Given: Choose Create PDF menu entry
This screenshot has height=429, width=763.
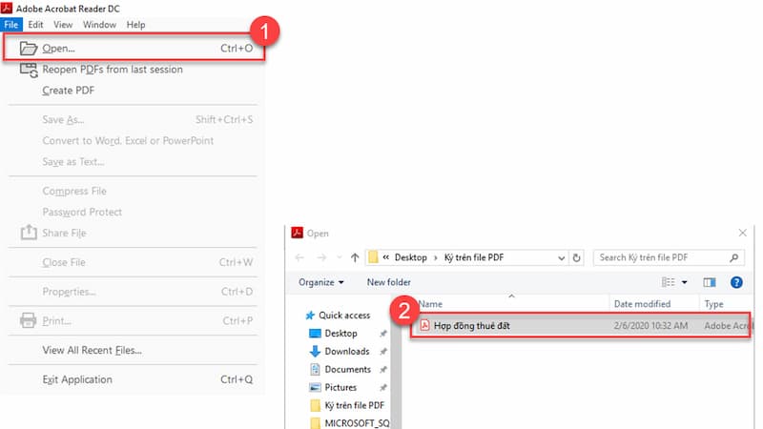Looking at the screenshot, I should [68, 91].
